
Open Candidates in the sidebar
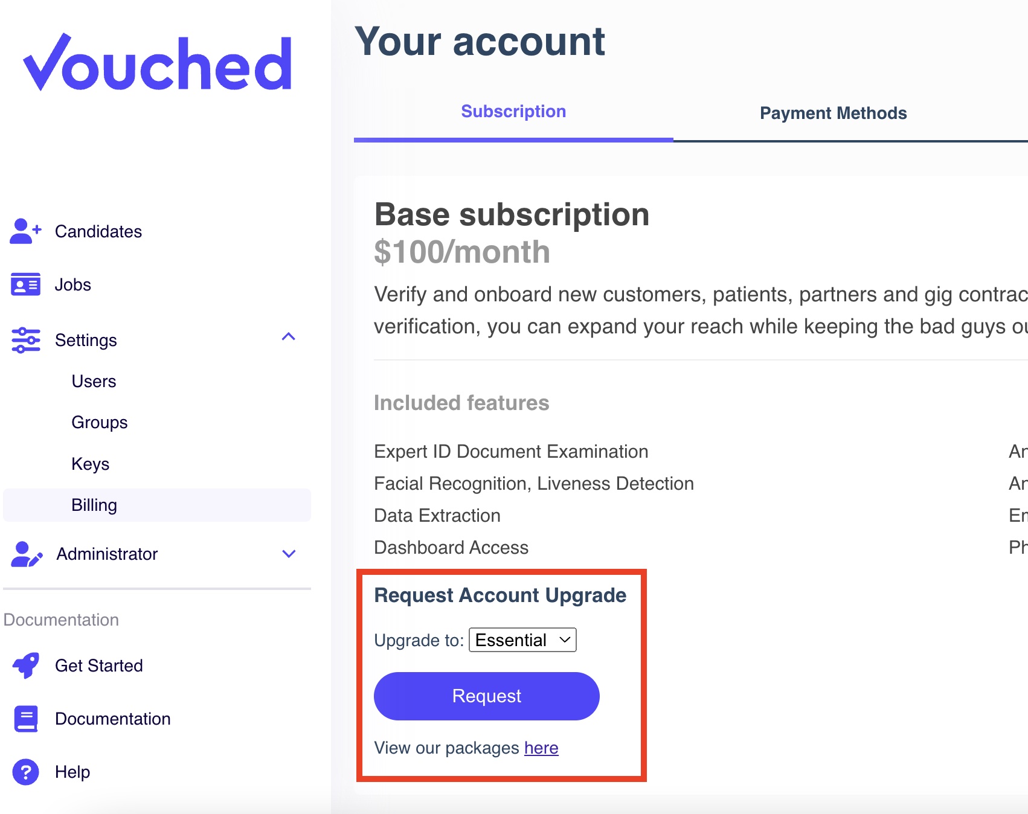point(98,231)
